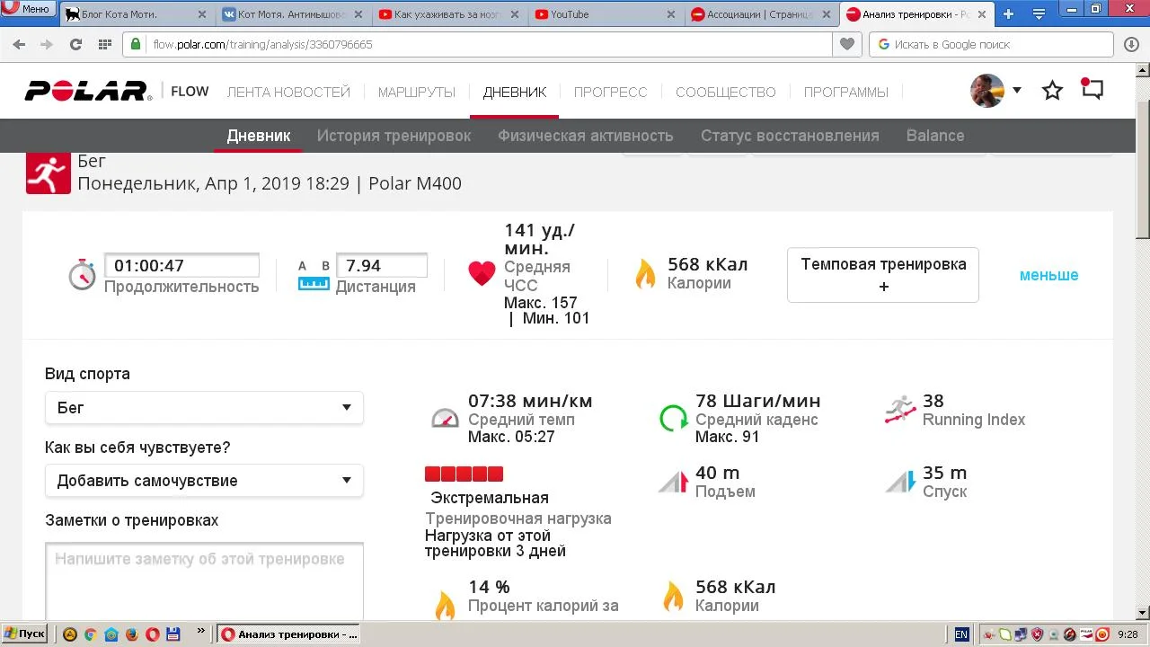1150x647 pixels.
Task: Select the Balance sub-tab
Action: [x=935, y=136]
